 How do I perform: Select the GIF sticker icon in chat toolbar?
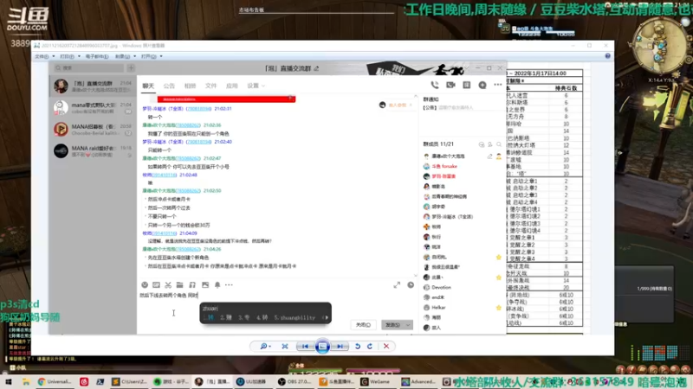pos(156,285)
